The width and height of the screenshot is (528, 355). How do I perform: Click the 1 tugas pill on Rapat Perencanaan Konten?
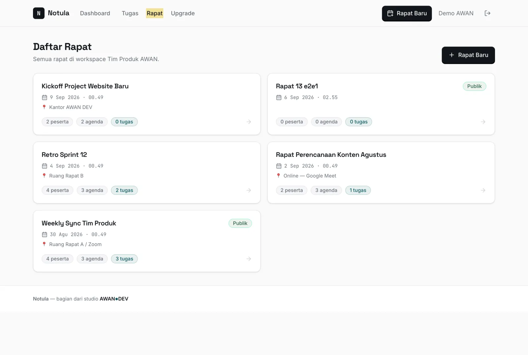pos(358,190)
